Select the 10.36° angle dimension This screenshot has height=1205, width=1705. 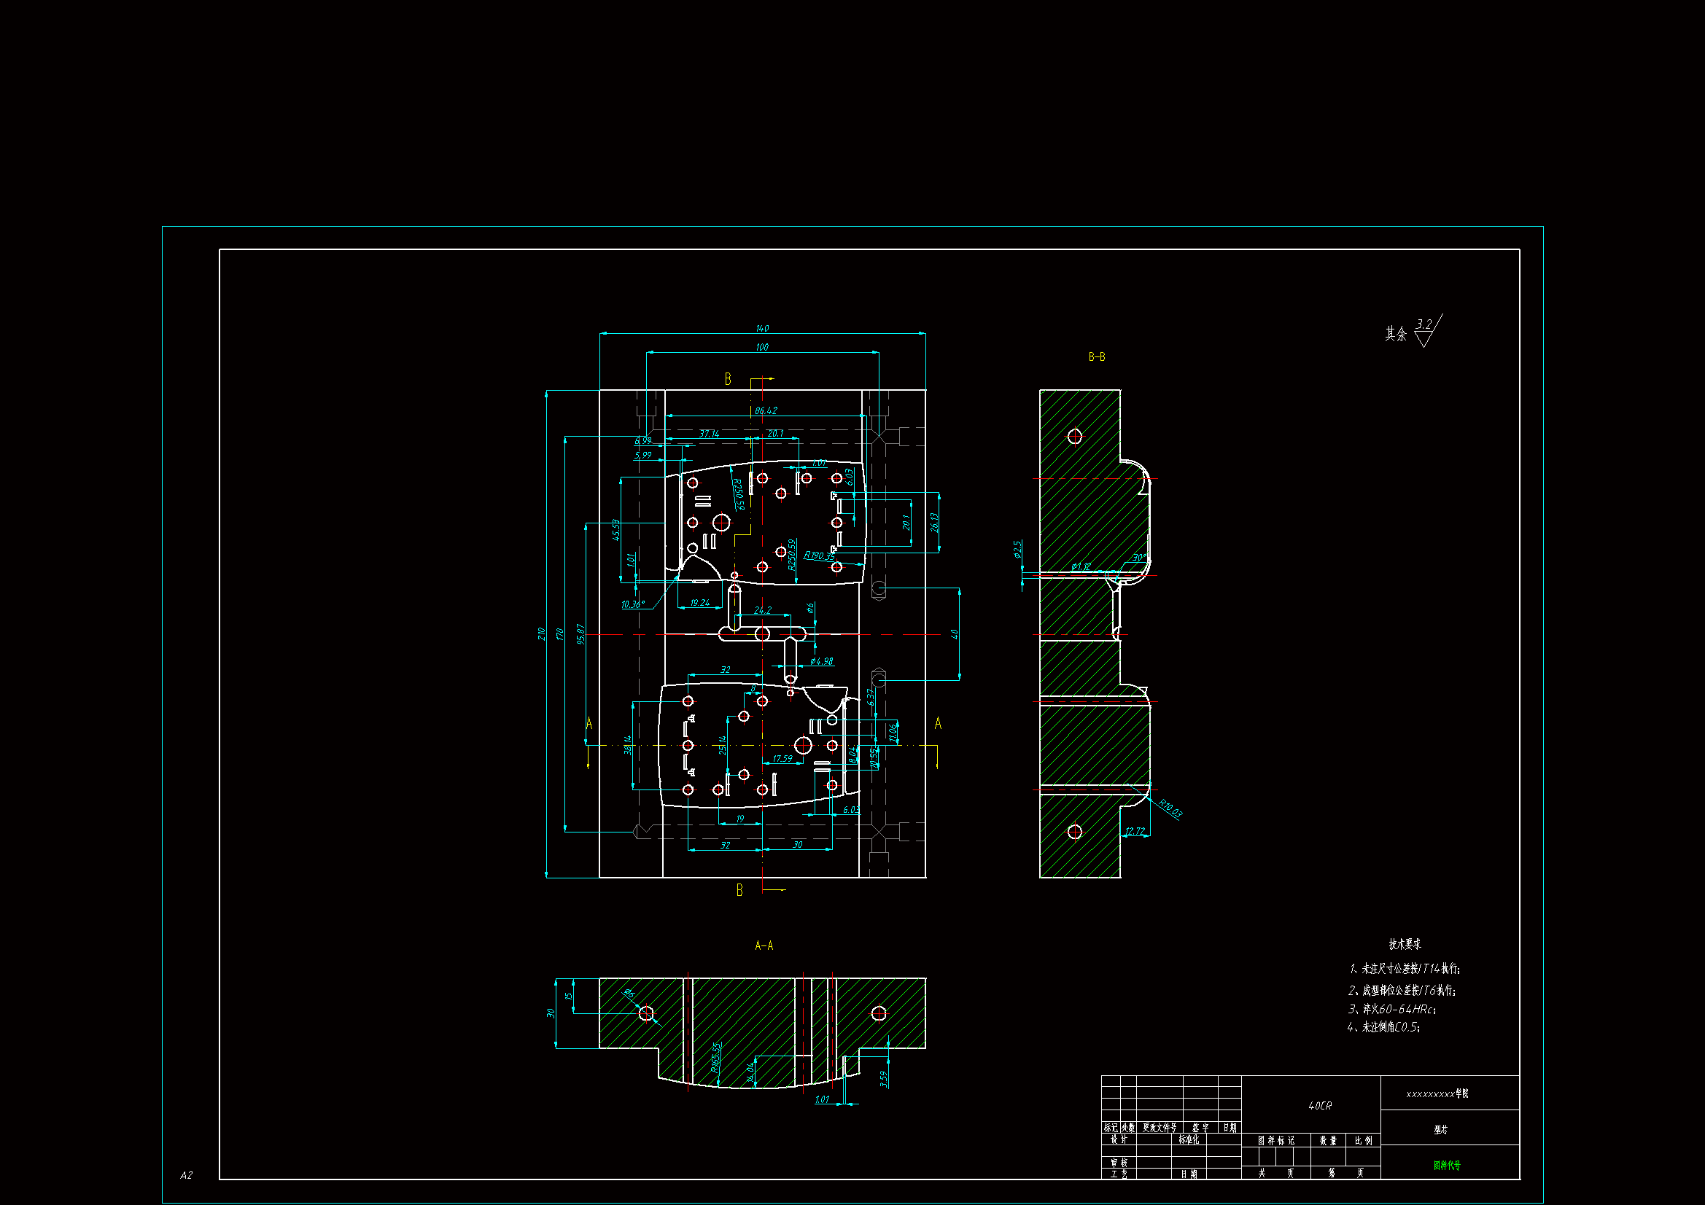tap(633, 604)
